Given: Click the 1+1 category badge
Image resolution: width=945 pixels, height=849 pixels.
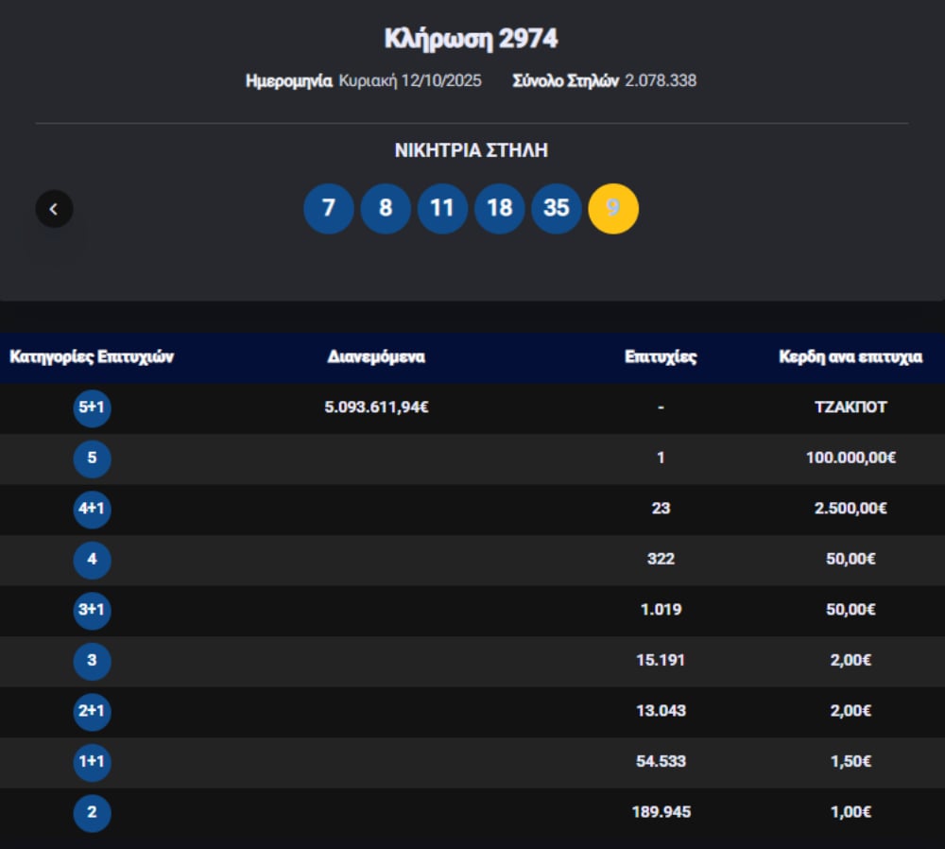Looking at the screenshot, I should pyautogui.click(x=92, y=762).
